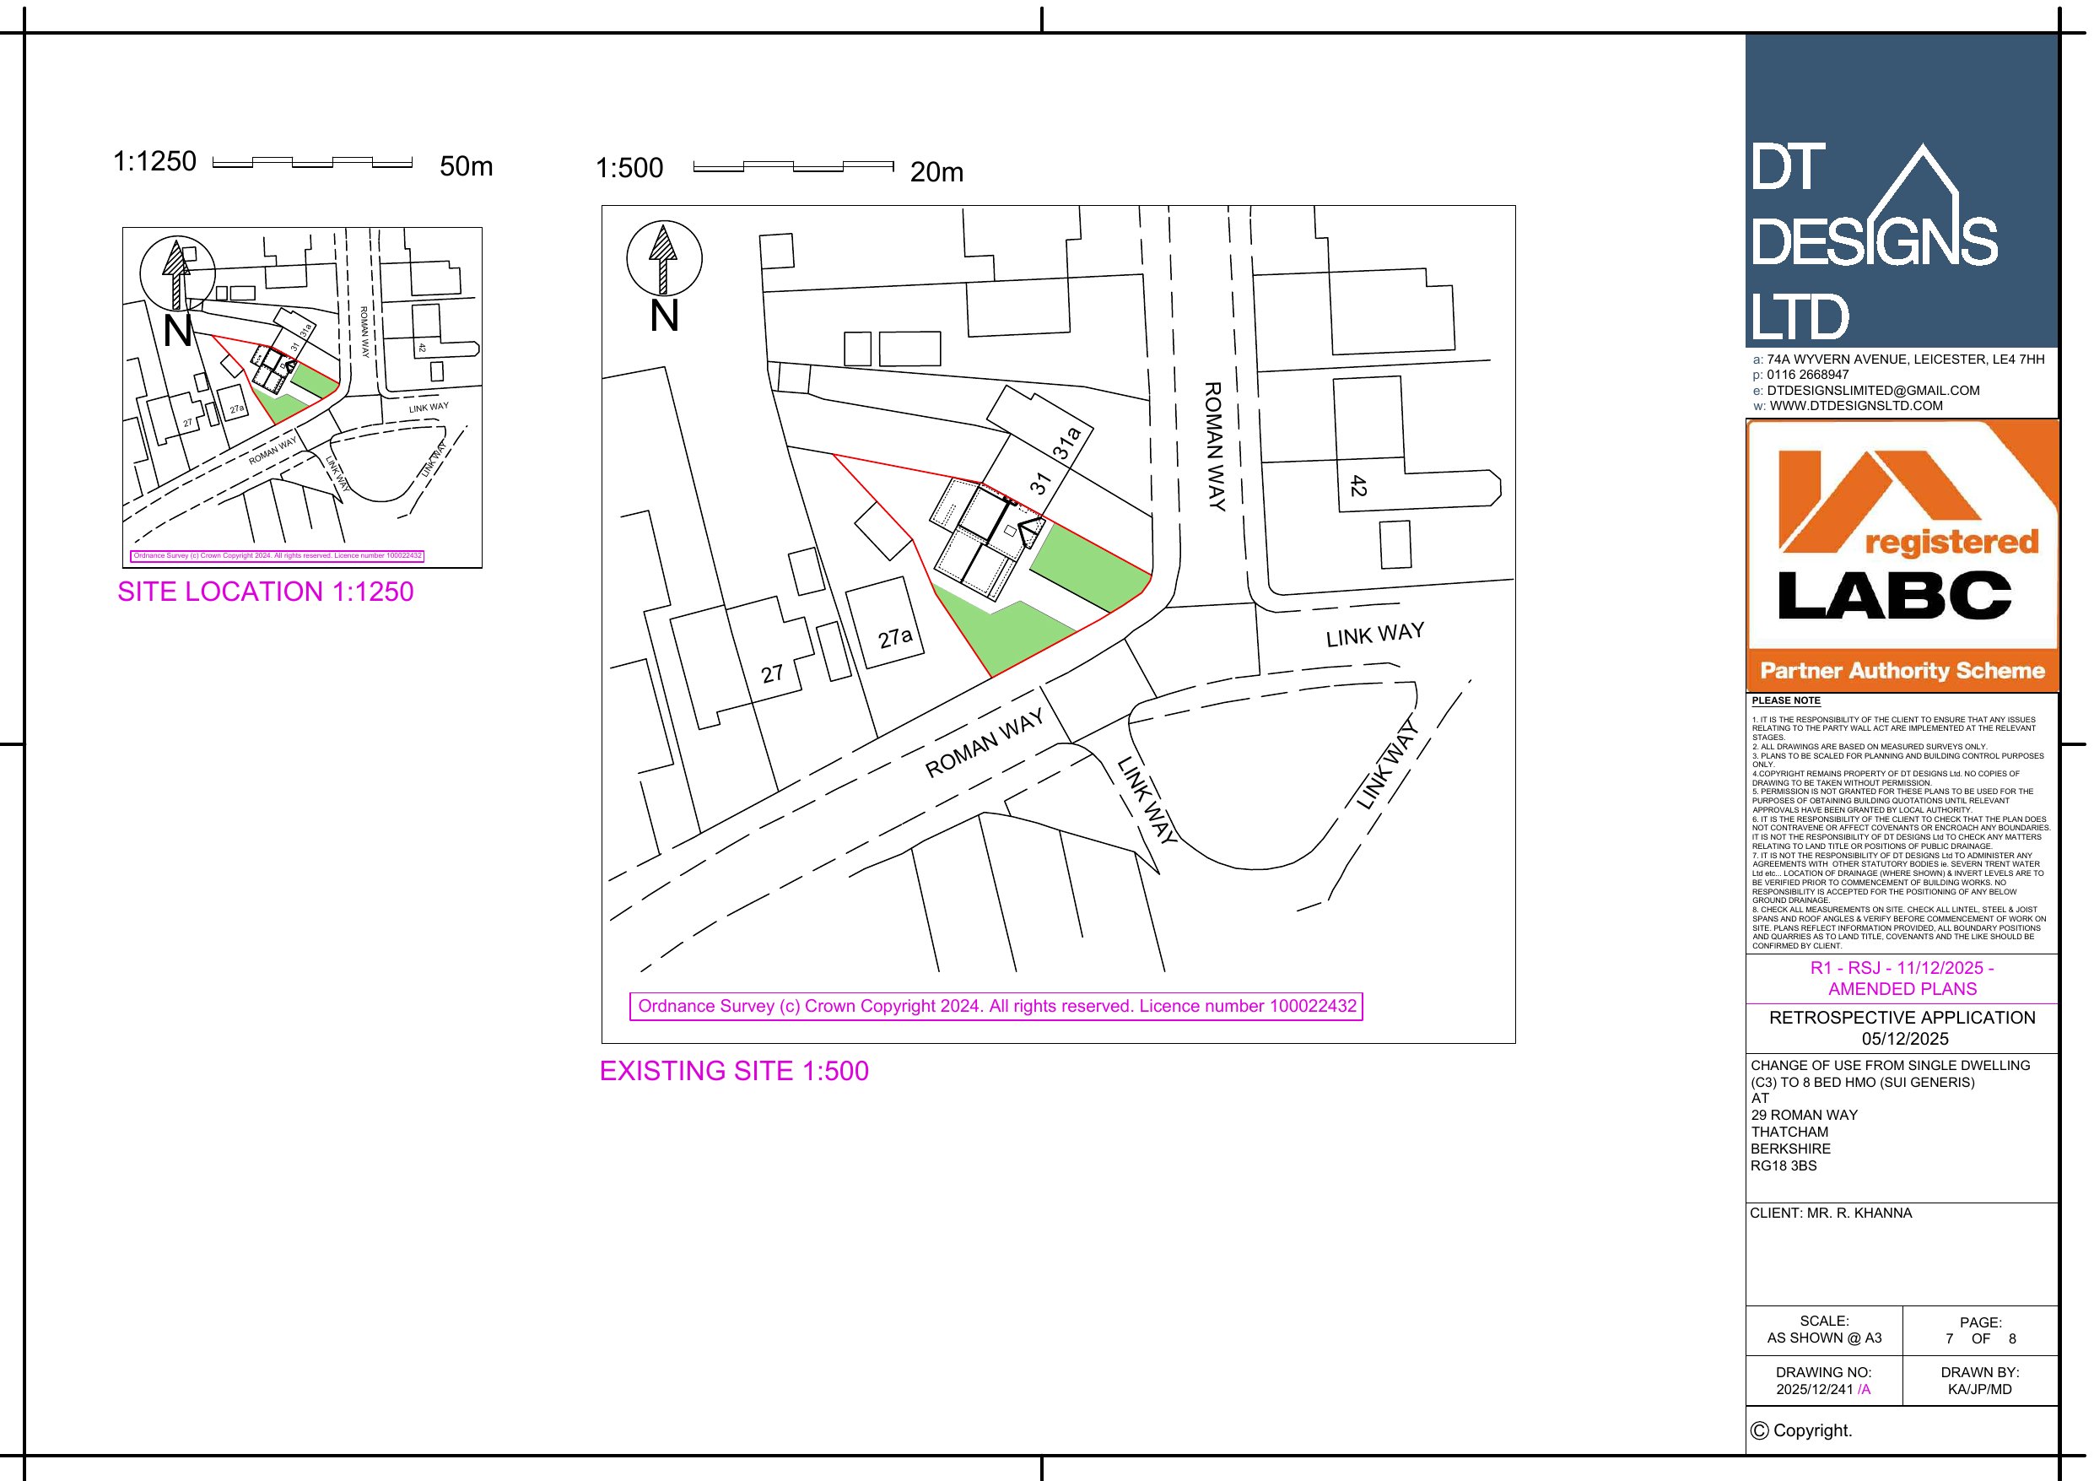Click the copyright symbol in the title block
Screen dimensions: 2094x1481
tap(1759, 1431)
